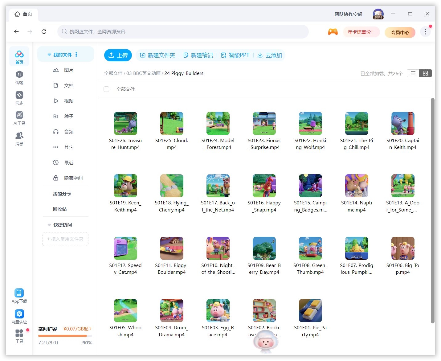Select S01E12. Speedy_Cat.mp4 thumbnail

pyautogui.click(x=125, y=248)
